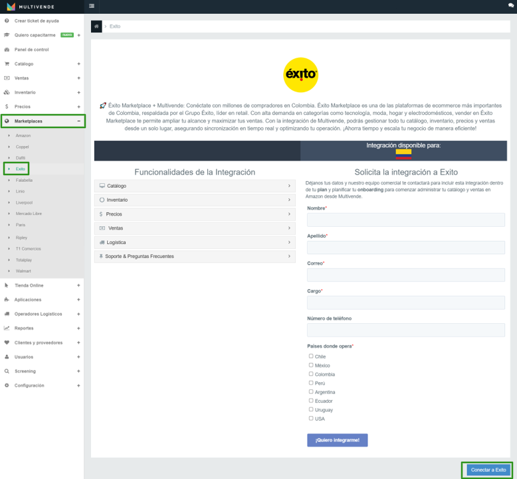Click the Aplicaciones puzzle icon
Image resolution: width=517 pixels, height=479 pixels.
click(x=7, y=300)
